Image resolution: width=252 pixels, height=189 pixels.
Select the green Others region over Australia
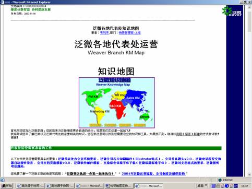144,117
